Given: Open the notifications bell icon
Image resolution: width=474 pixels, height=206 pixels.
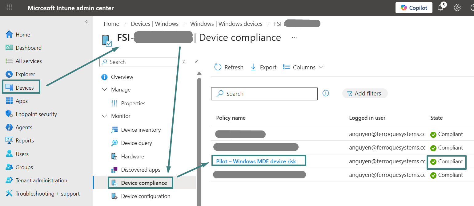Looking at the screenshot, I should [441, 8].
